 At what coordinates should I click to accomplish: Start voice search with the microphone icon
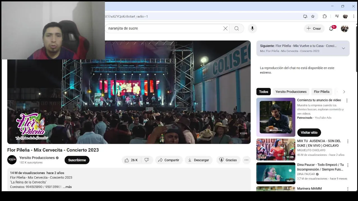point(252,28)
